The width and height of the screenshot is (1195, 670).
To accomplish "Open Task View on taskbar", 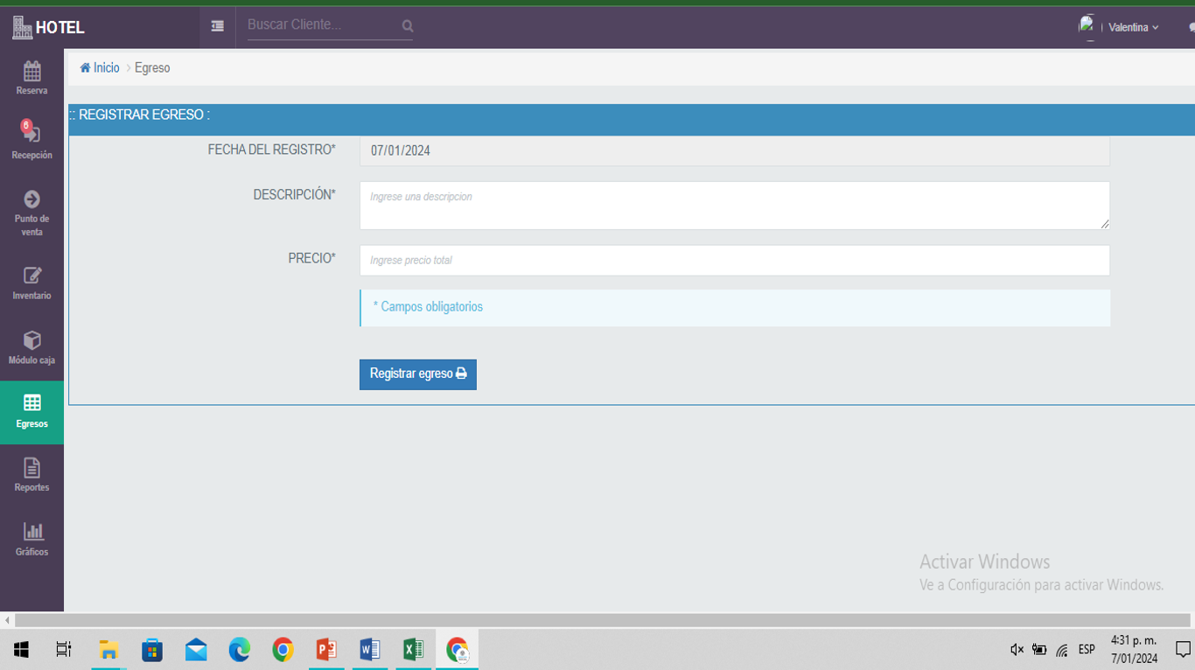I will [x=63, y=650].
